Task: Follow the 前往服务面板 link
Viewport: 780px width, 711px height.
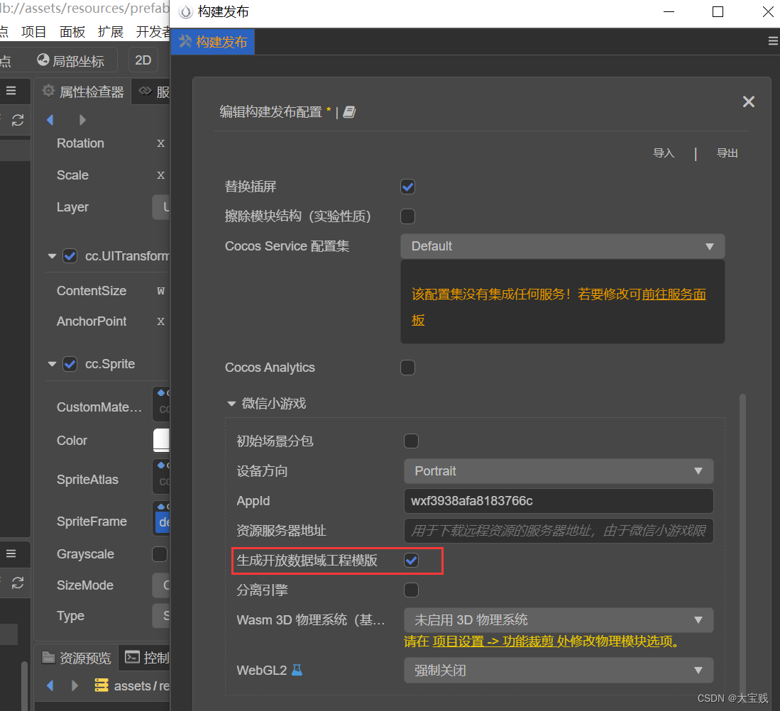Action: click(x=674, y=294)
